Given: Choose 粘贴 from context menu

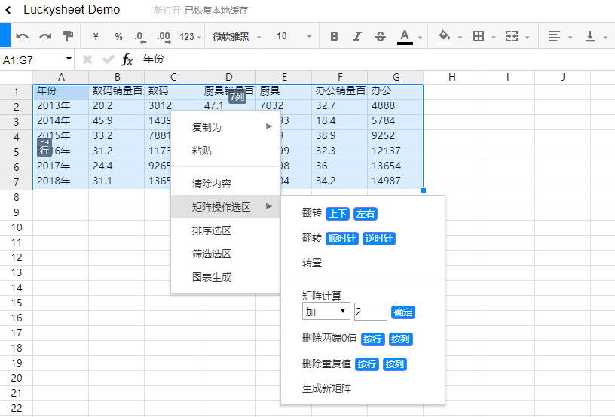Looking at the screenshot, I should pyautogui.click(x=225, y=151).
